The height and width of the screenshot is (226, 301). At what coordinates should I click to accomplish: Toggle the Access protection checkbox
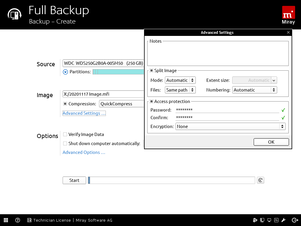(x=151, y=102)
